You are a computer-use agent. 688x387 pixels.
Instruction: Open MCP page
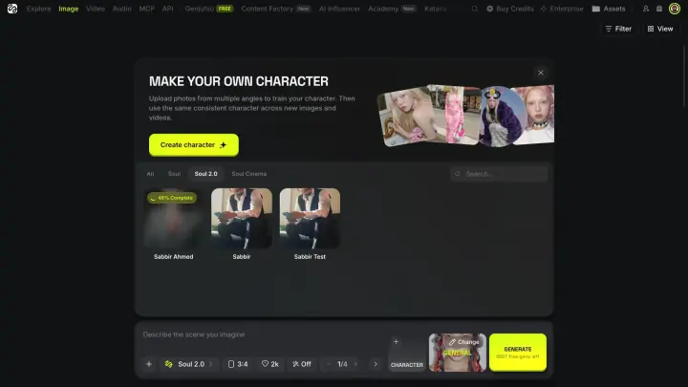click(x=146, y=9)
